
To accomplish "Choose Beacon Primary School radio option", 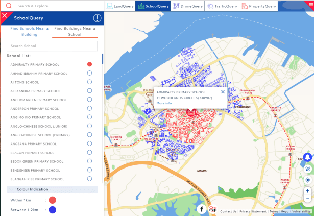I will (89, 153).
